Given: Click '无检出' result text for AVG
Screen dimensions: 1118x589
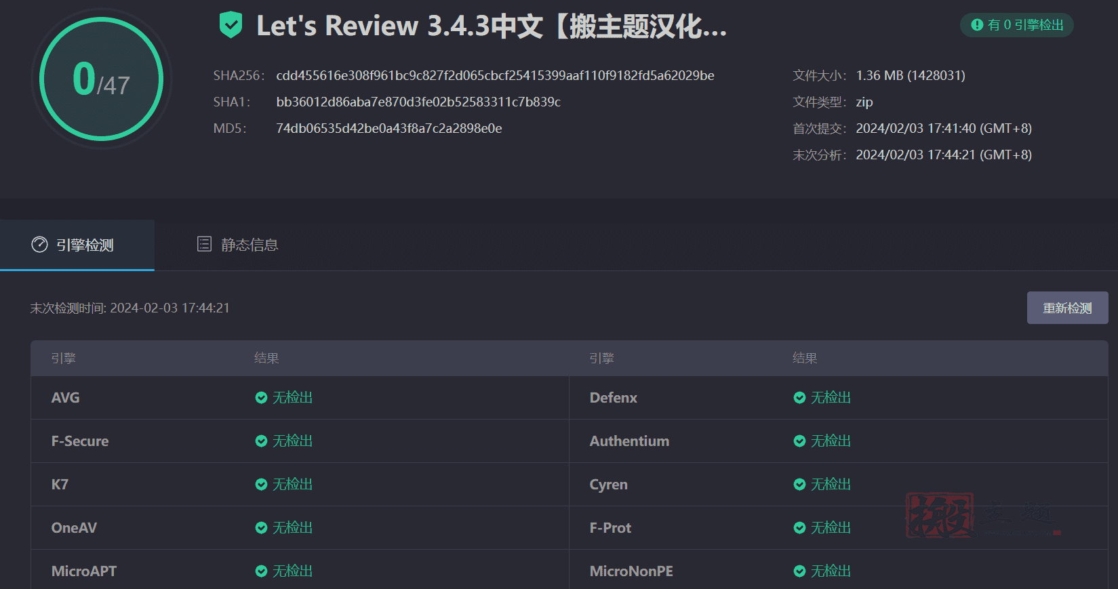Looking at the screenshot, I should tap(293, 398).
